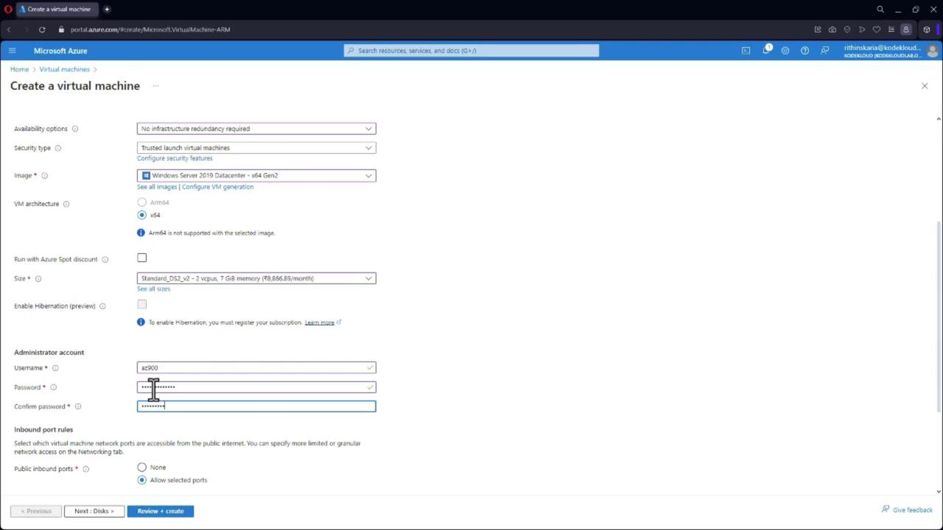The width and height of the screenshot is (943, 530).
Task: Show info tooltip for Image
Action: coord(45,176)
